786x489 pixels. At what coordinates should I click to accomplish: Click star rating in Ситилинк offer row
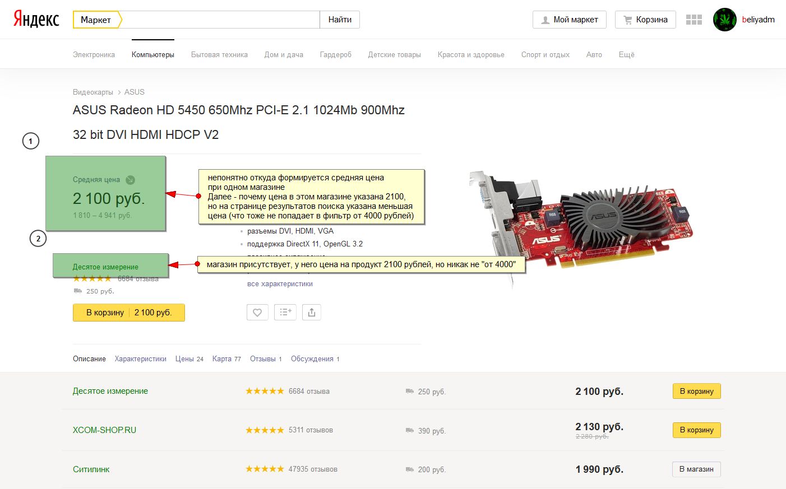coord(265,469)
